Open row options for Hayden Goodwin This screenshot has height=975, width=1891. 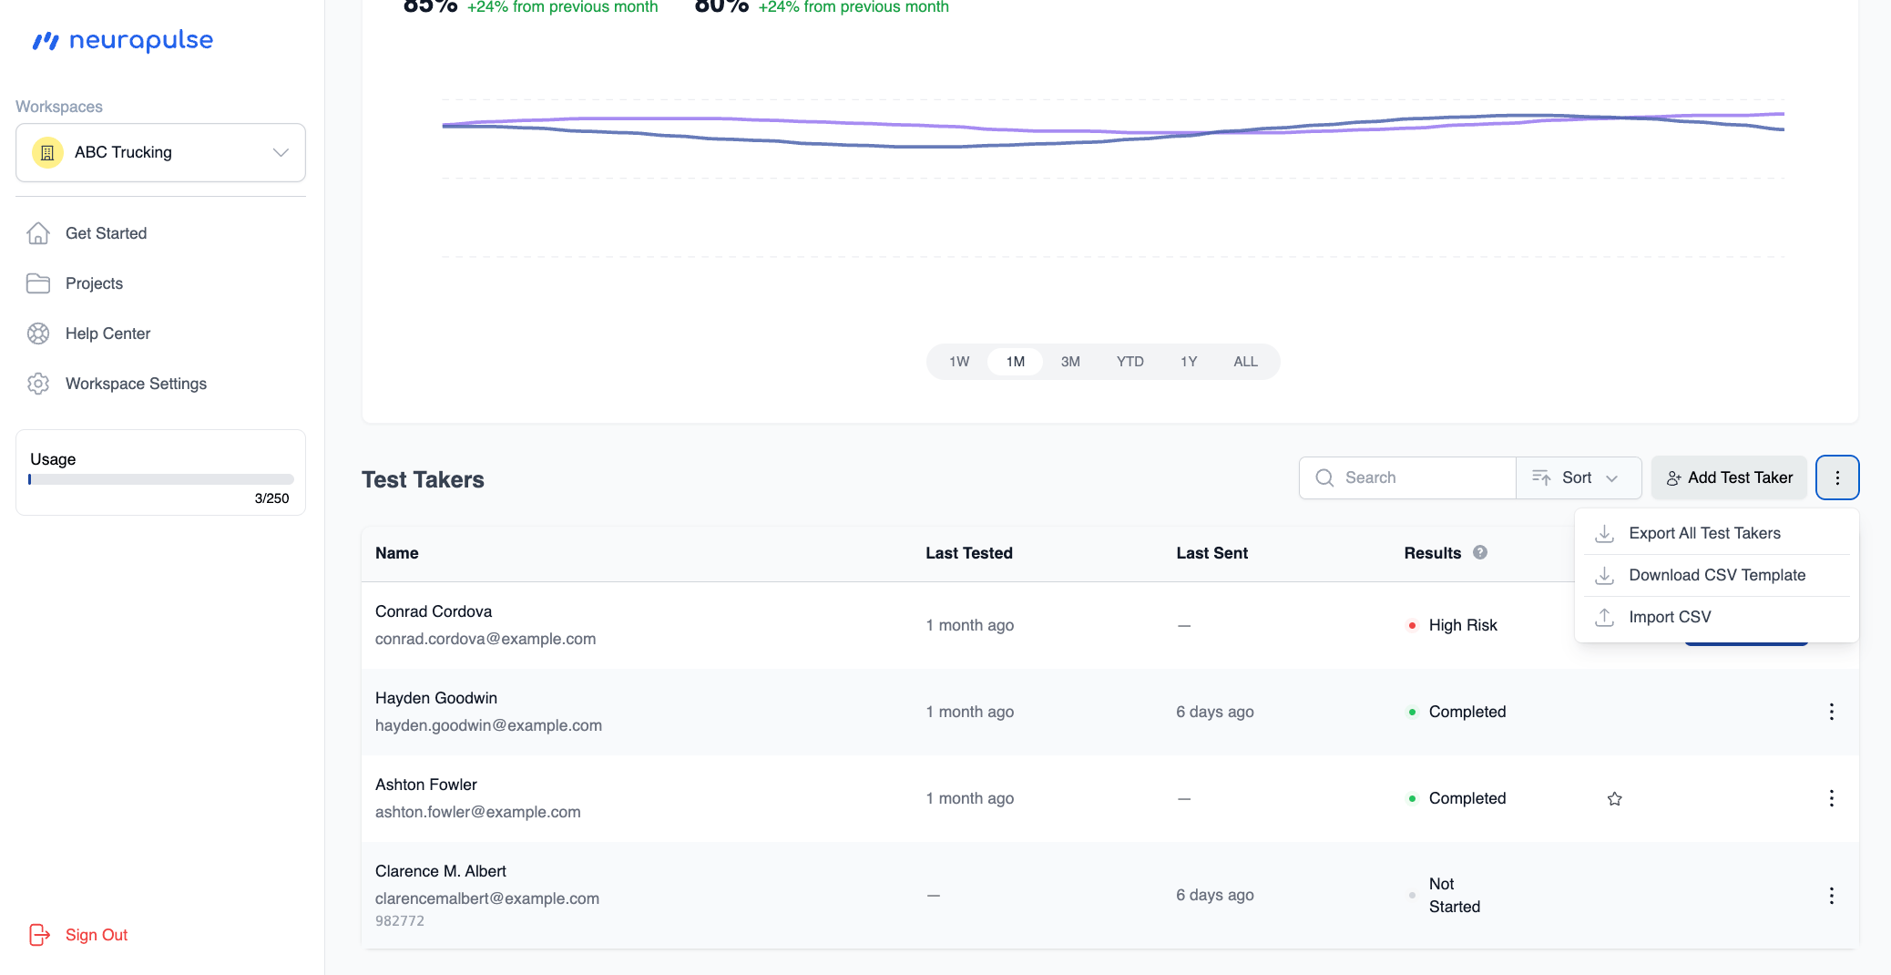(x=1832, y=712)
